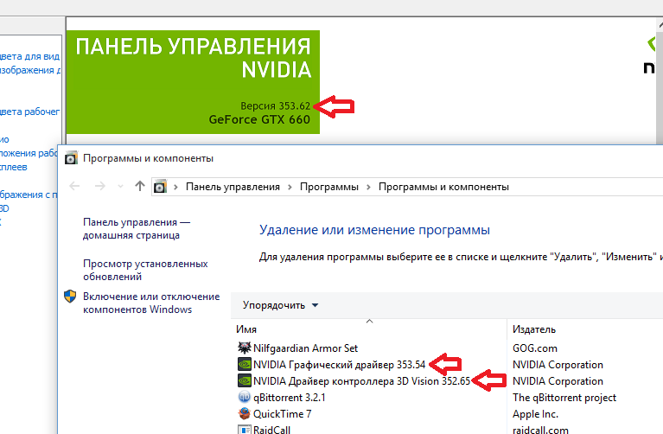The height and width of the screenshot is (434, 663).
Task: Click the shield icon beside Windows components link
Action: pyautogui.click(x=70, y=296)
